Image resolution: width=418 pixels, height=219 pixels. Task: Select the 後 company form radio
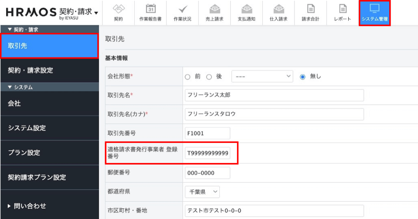tap(209, 77)
